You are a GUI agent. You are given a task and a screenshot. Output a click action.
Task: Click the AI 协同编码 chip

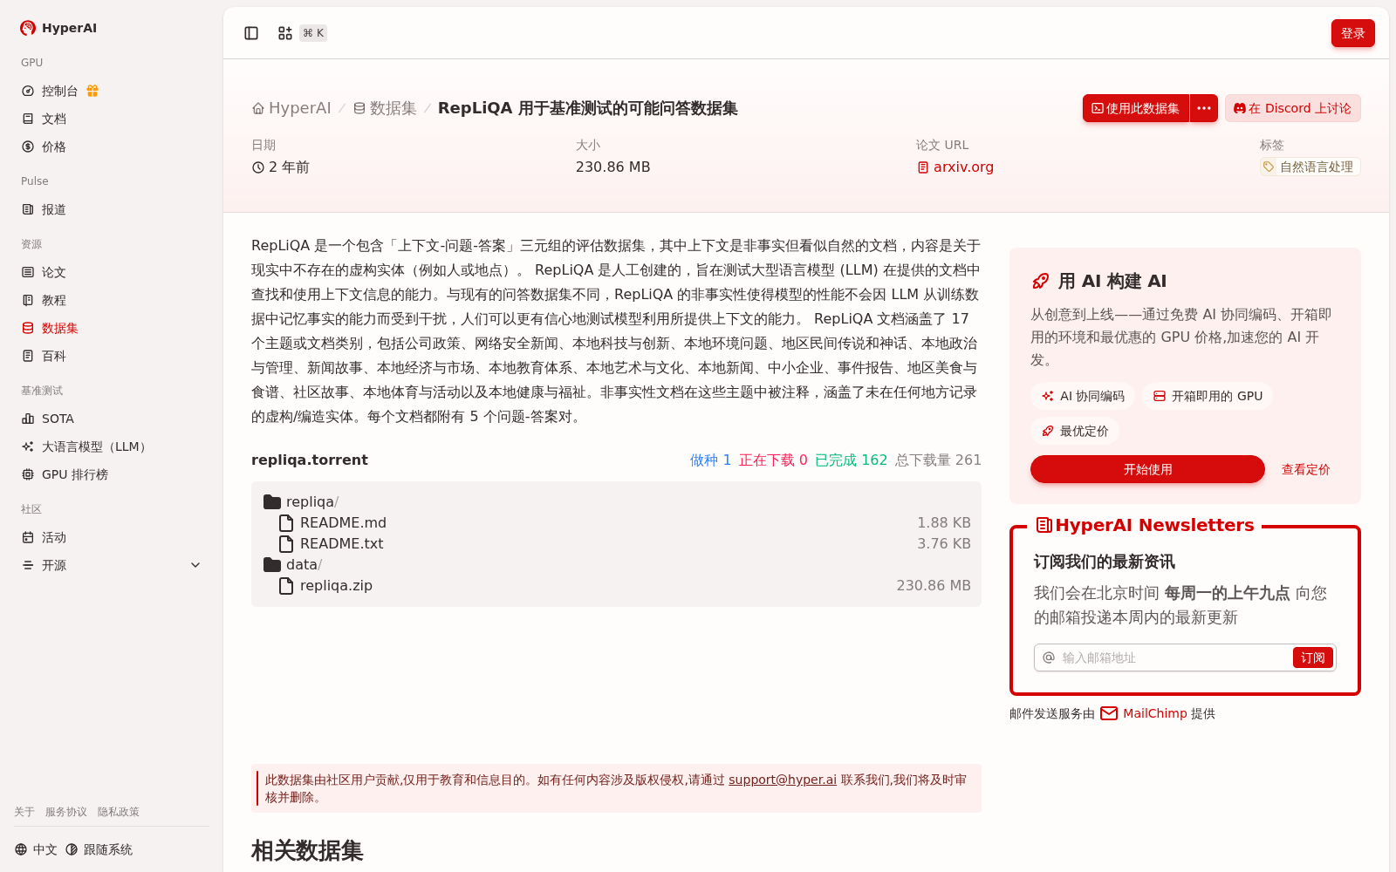pos(1083,396)
